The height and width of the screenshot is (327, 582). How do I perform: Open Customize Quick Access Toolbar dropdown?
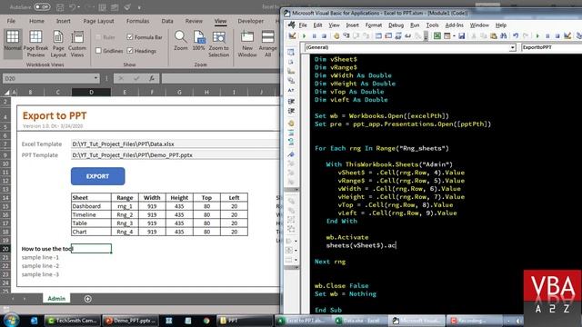(139, 7)
